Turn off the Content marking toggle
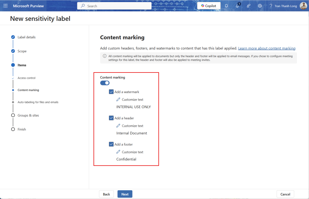 [105, 83]
